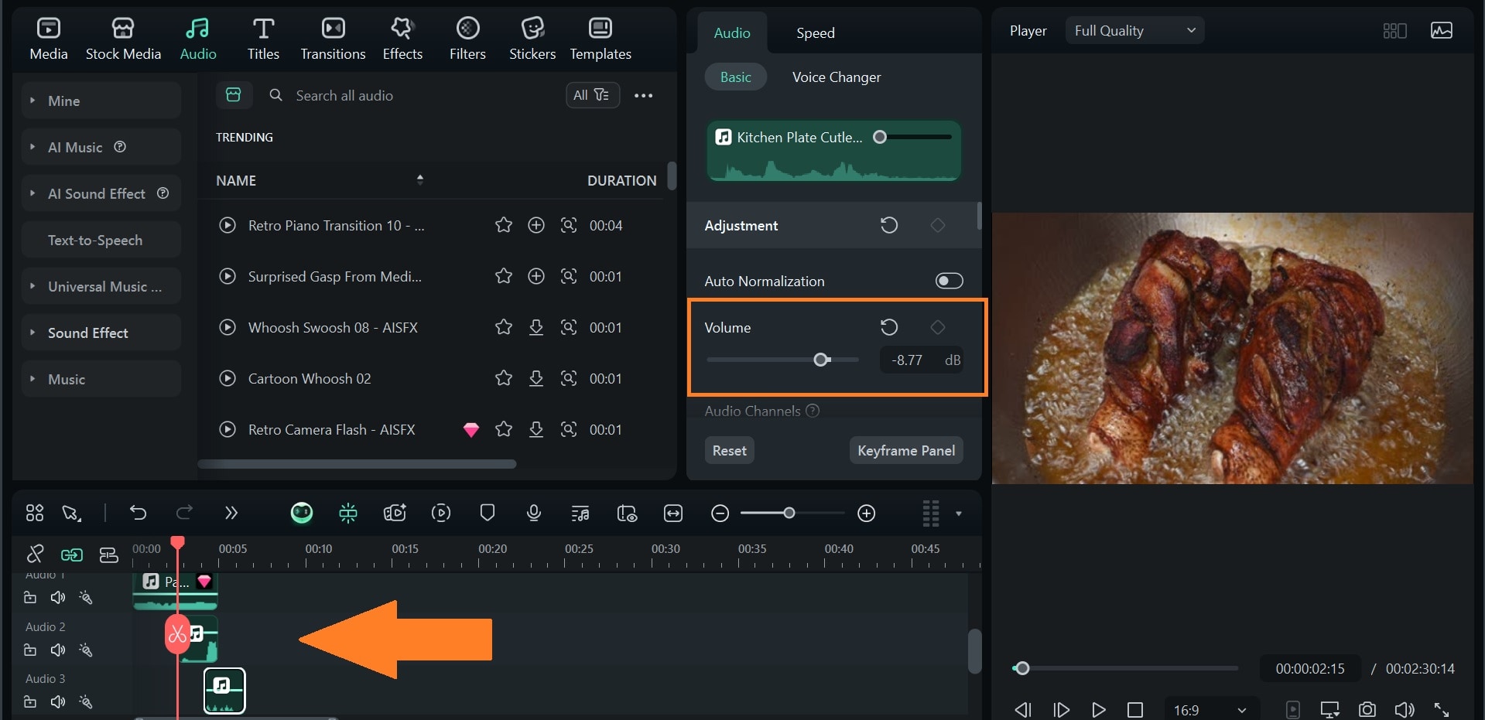The image size is (1485, 720).
Task: Click the split scissors on playhead
Action: (x=178, y=635)
